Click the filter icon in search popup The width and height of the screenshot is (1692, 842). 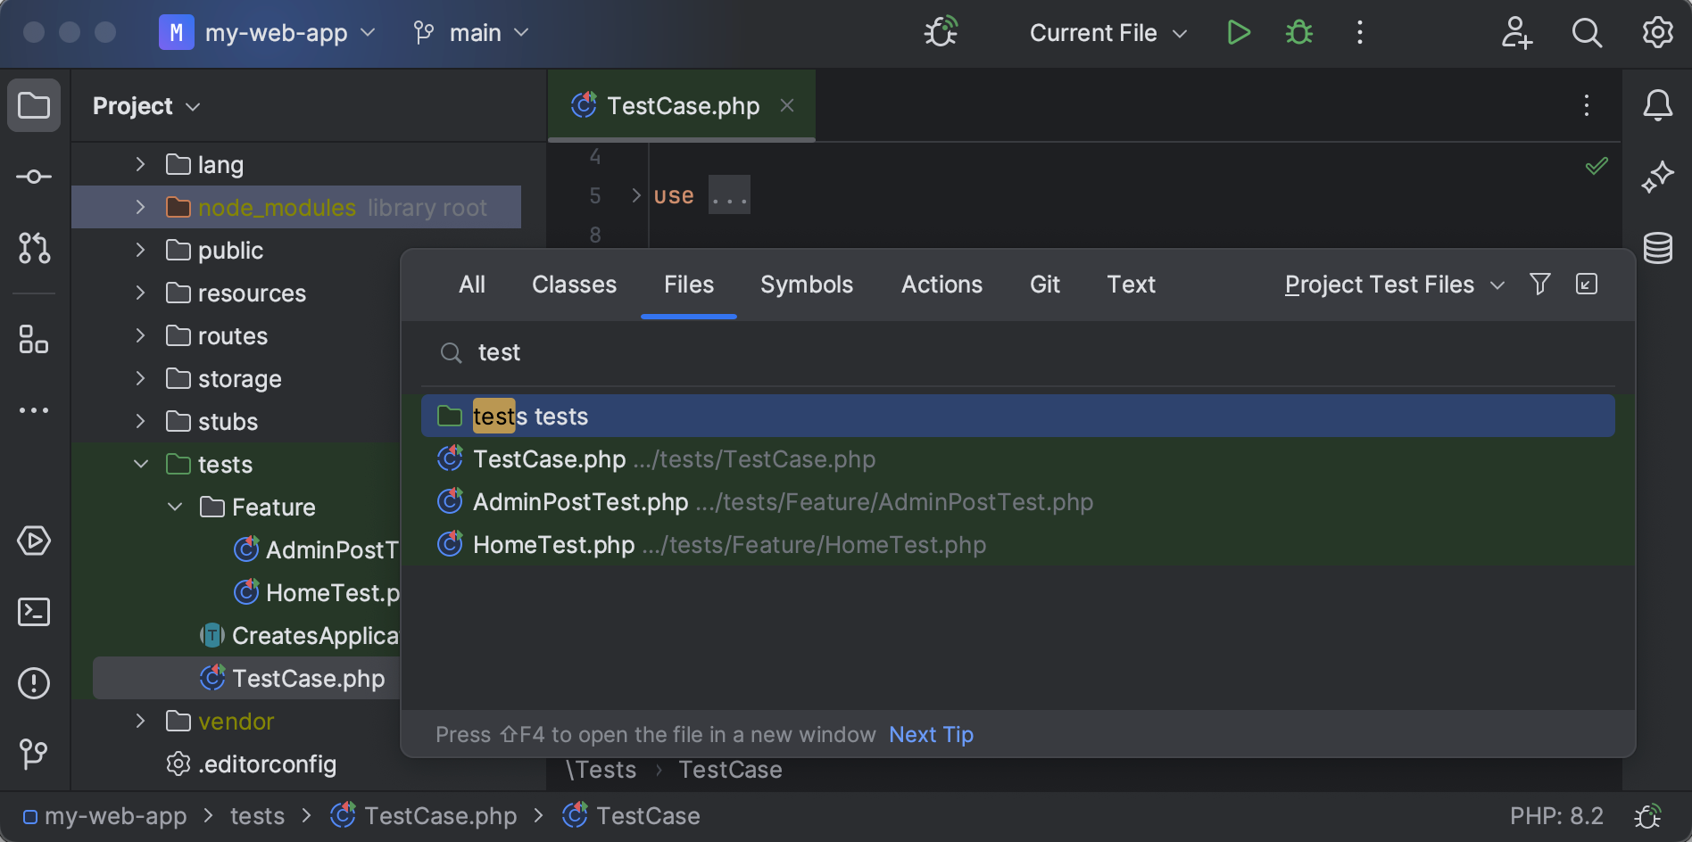[x=1539, y=284]
